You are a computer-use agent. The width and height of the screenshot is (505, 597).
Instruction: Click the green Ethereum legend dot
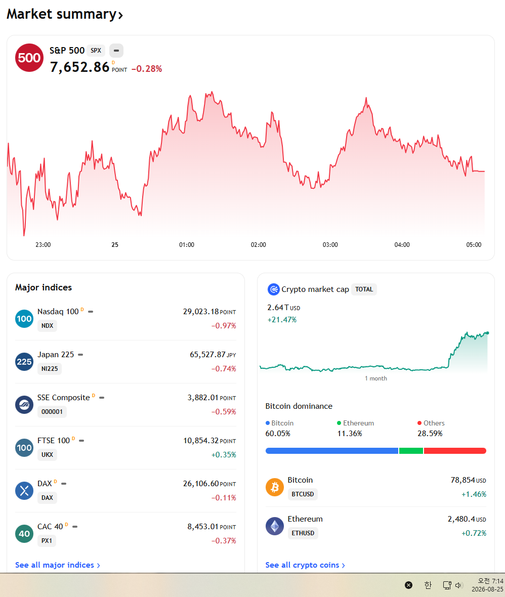click(x=339, y=423)
